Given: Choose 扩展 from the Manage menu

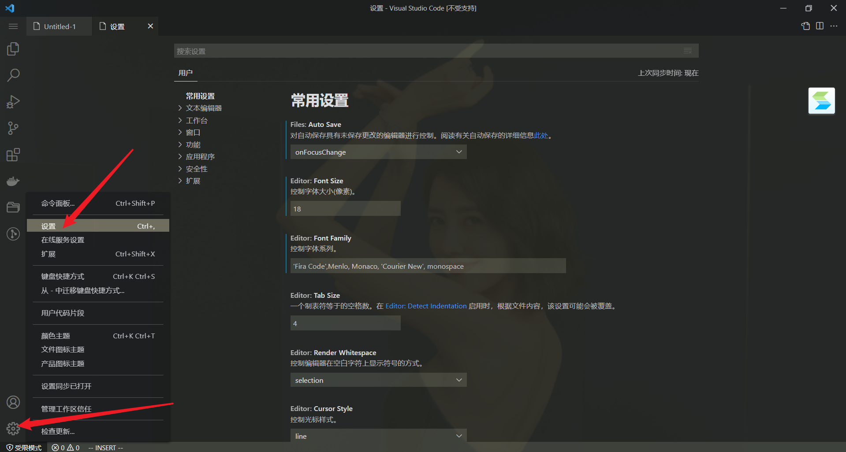Looking at the screenshot, I should click(98, 254).
